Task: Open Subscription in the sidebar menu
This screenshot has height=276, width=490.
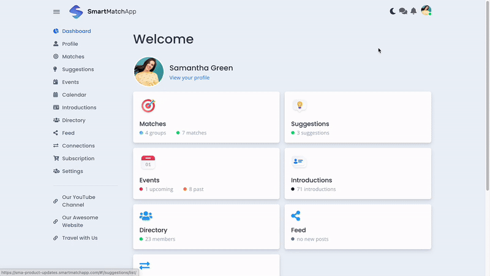Action: click(x=78, y=159)
